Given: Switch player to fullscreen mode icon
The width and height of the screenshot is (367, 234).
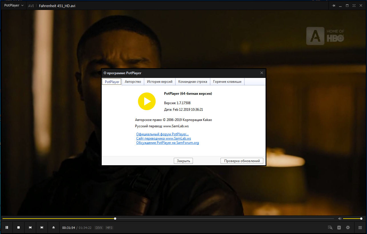Looking at the screenshot, I should [354, 6].
